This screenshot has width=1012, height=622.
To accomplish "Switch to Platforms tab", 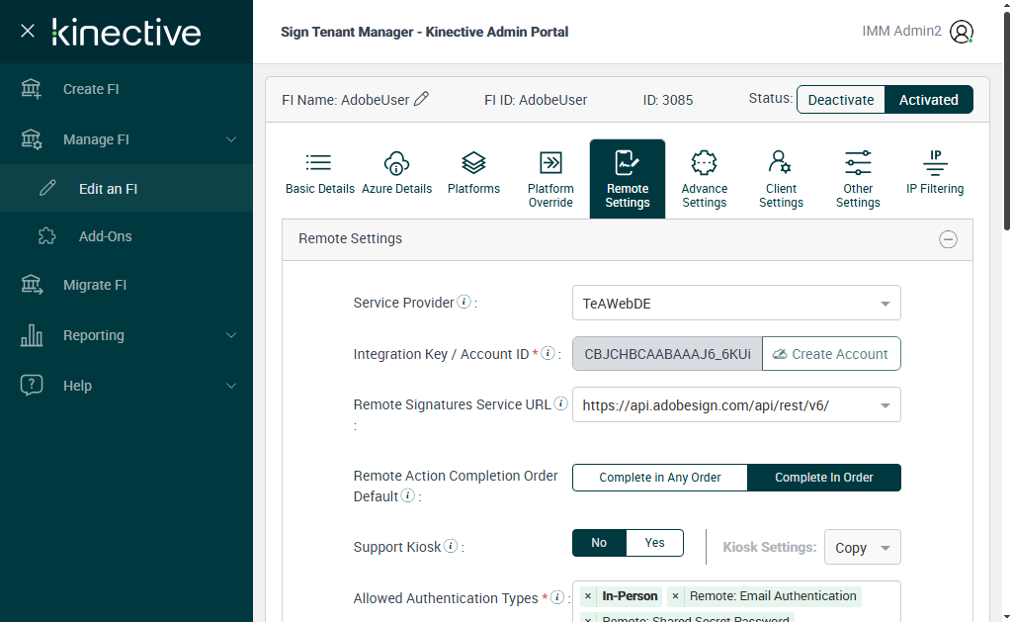I will point(473,179).
